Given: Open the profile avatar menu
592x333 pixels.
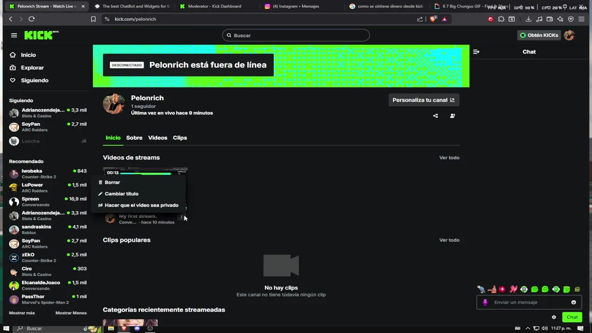Looking at the screenshot, I should pyautogui.click(x=569, y=35).
